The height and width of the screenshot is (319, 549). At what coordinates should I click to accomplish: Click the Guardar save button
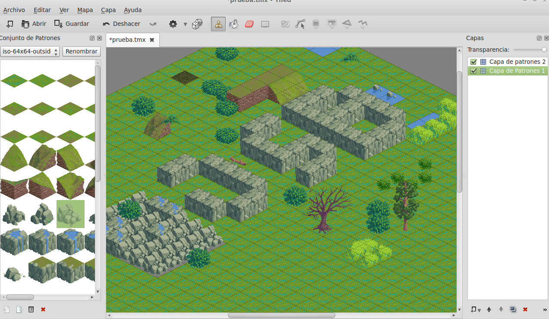(72, 24)
